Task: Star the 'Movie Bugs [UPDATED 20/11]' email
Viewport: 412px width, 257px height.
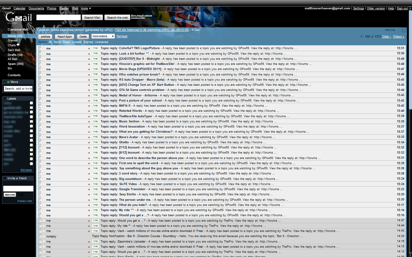Action: click(43, 69)
